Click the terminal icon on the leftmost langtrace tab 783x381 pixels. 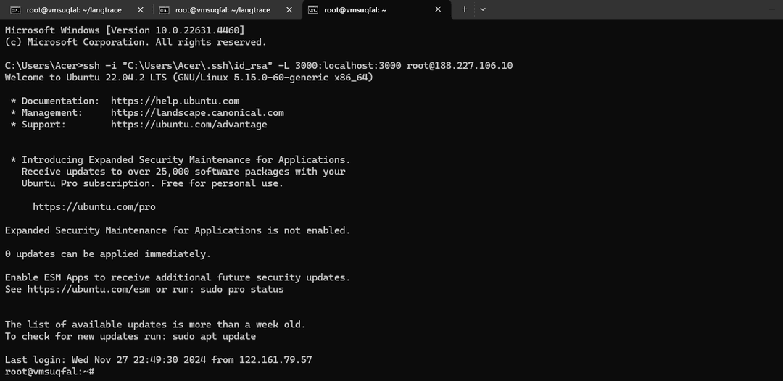(x=14, y=9)
